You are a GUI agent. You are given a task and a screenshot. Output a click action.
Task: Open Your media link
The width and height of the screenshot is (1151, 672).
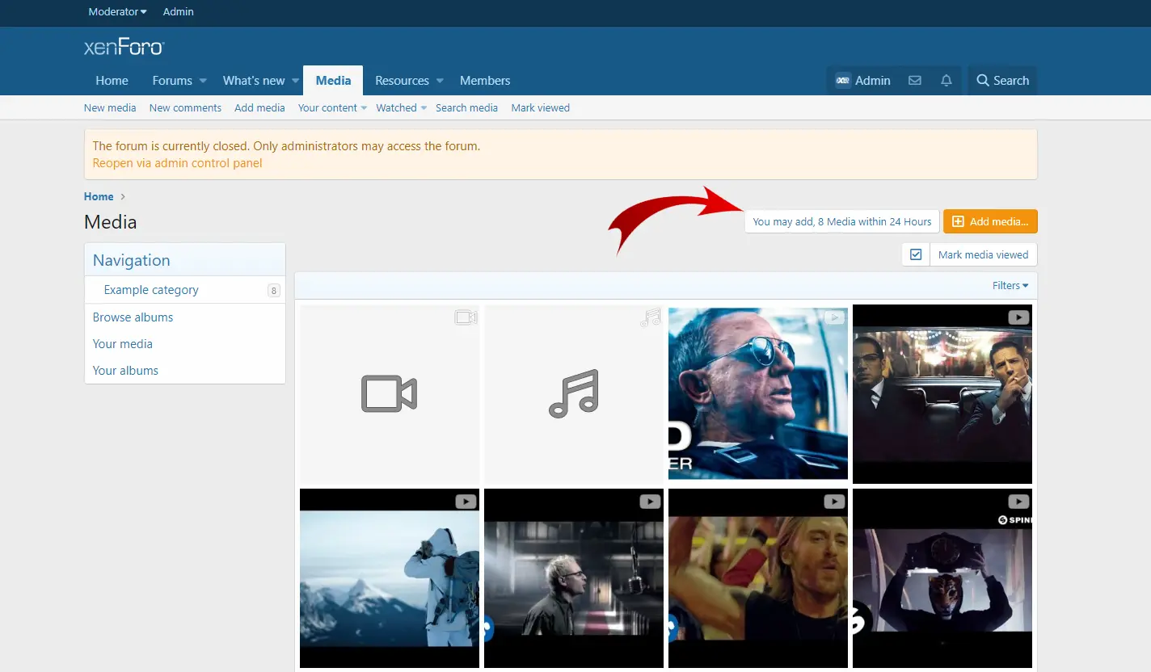[x=122, y=344]
